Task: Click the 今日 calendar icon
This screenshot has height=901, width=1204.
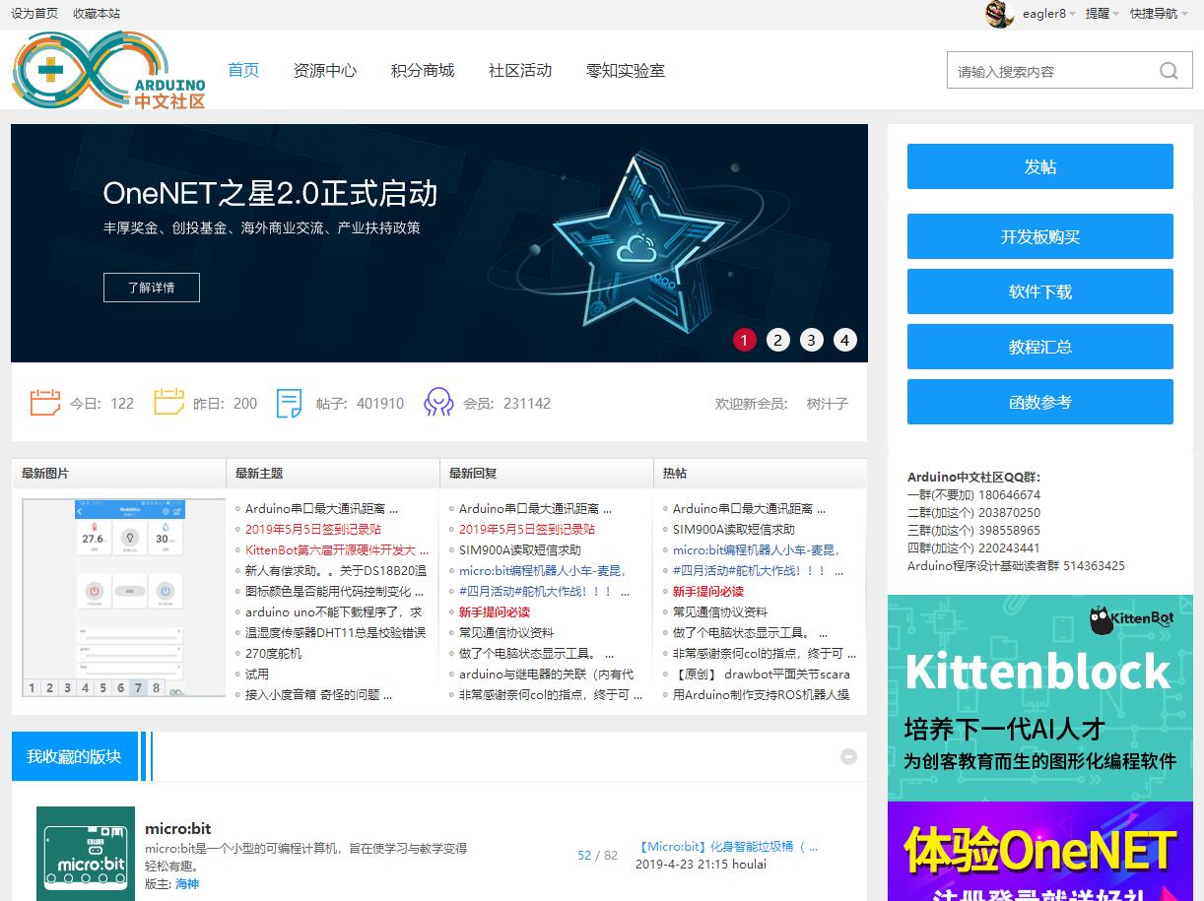Action: tap(45, 403)
